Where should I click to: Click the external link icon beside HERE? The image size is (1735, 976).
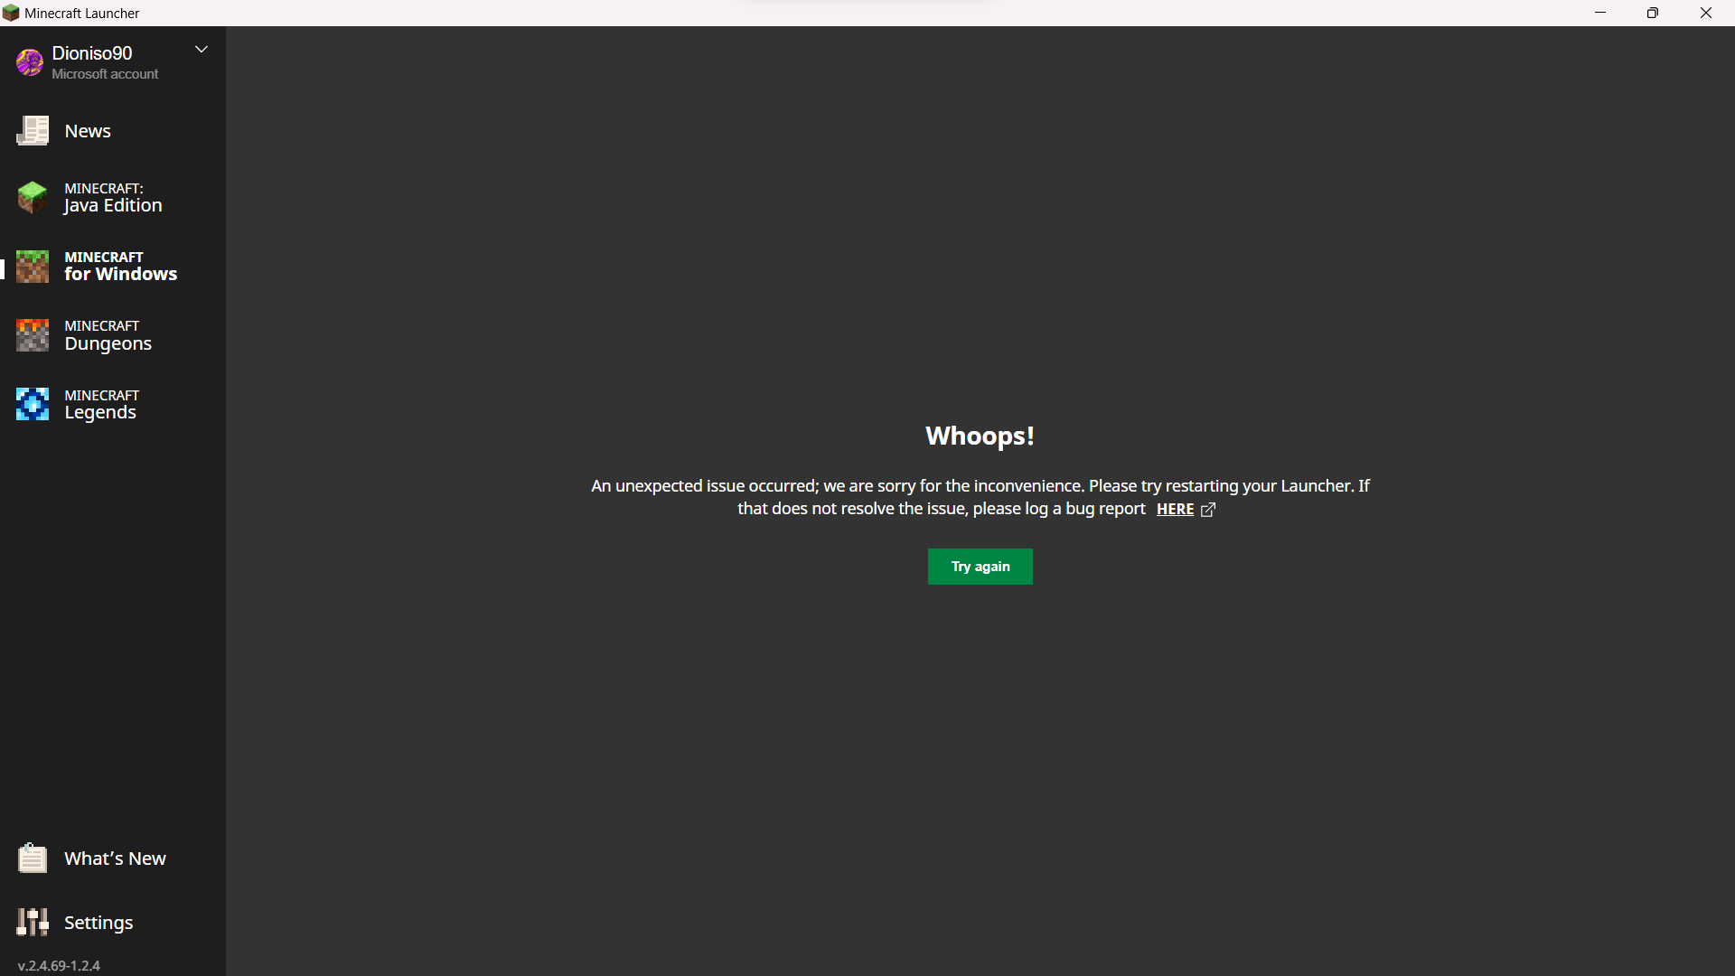[1208, 510]
